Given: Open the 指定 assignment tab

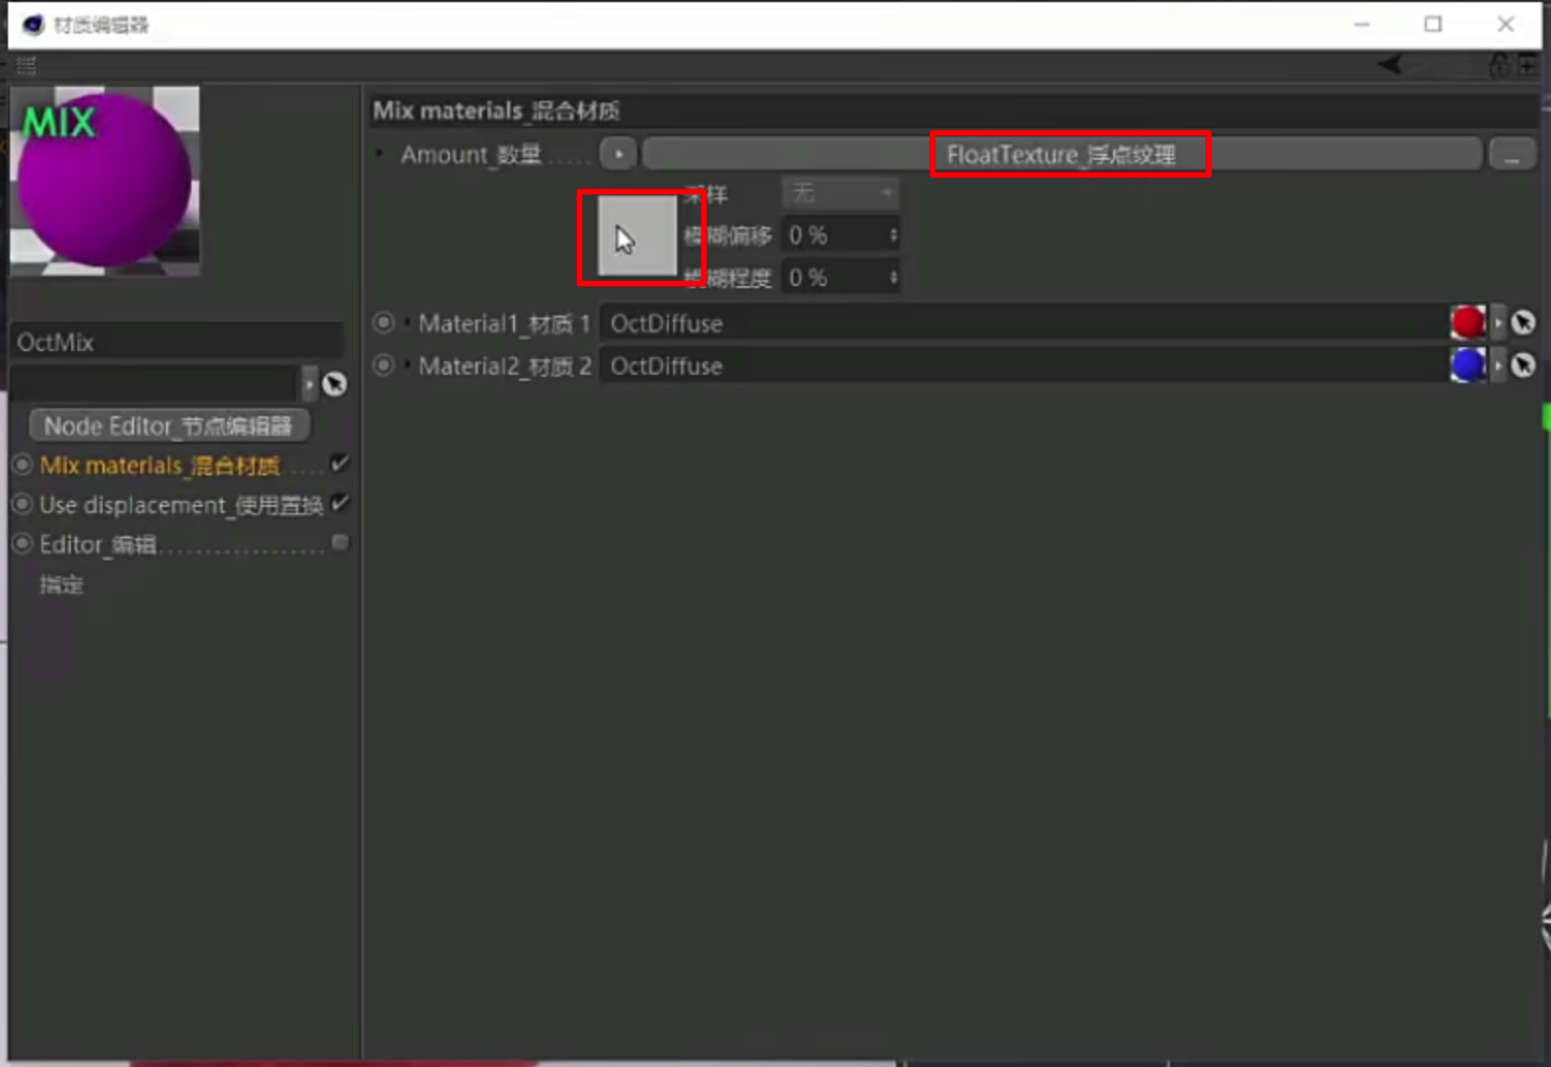Looking at the screenshot, I should point(61,585).
